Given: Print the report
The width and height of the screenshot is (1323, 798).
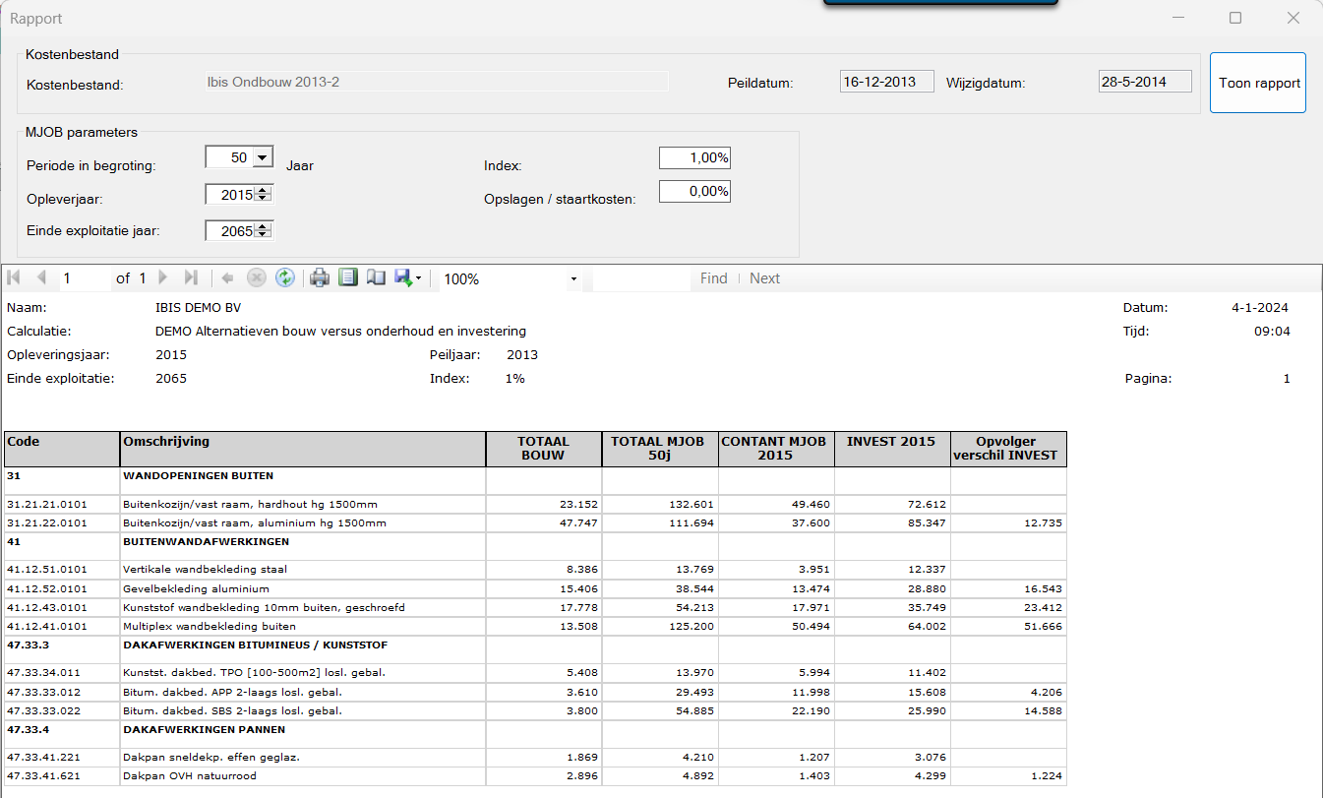Looking at the screenshot, I should tap(320, 278).
